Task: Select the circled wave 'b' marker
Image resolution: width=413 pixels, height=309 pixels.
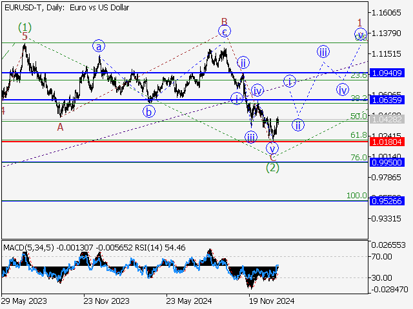Action: tap(149, 111)
